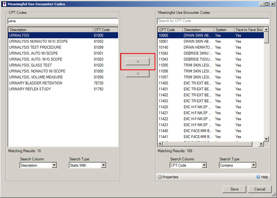
Task: Click the window close X button
Action: (x=273, y=4)
